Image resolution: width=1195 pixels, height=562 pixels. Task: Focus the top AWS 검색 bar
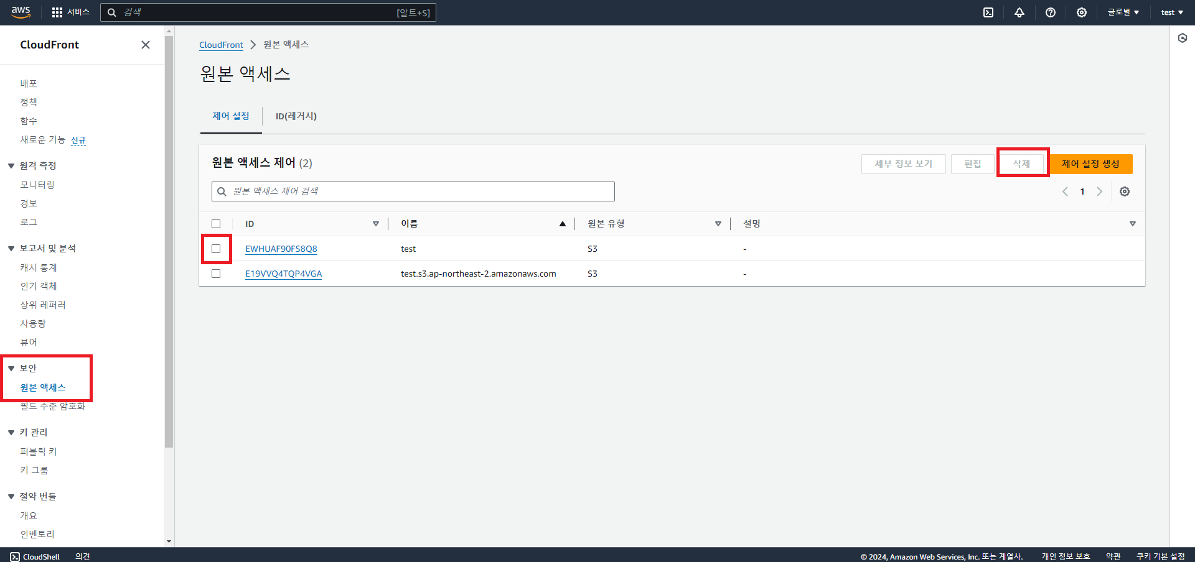click(x=268, y=12)
